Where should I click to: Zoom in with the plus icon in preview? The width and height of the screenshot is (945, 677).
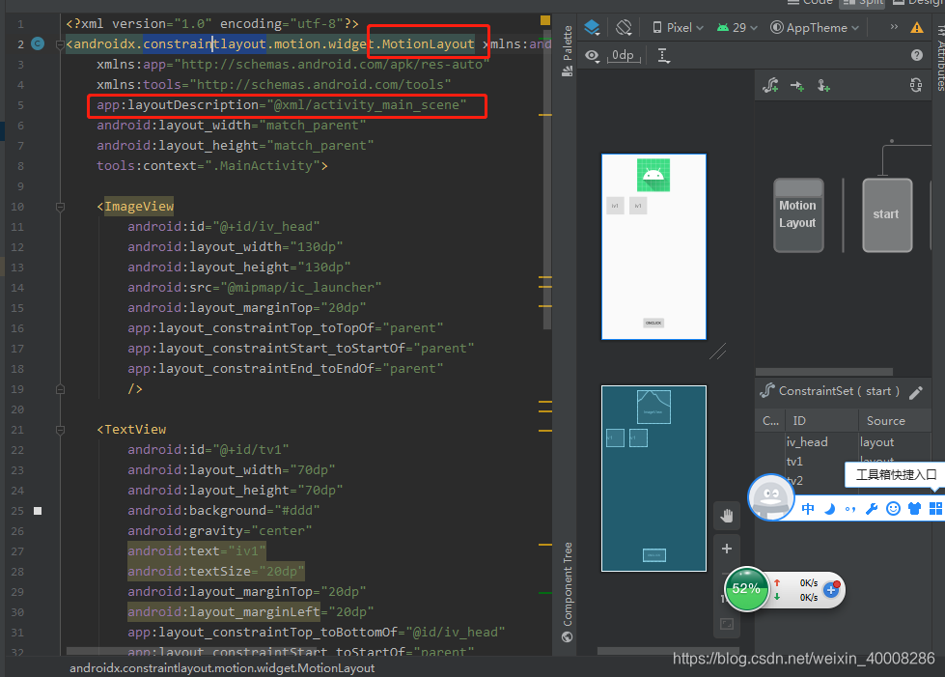click(x=727, y=549)
